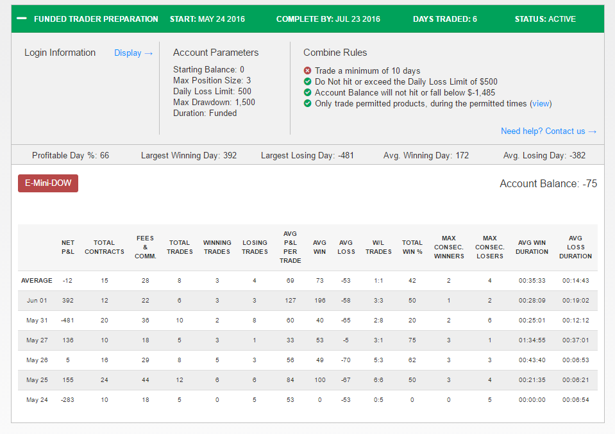Click the TOTAL CONTRACTS column header
Image resolution: width=615 pixels, height=434 pixels.
click(105, 247)
